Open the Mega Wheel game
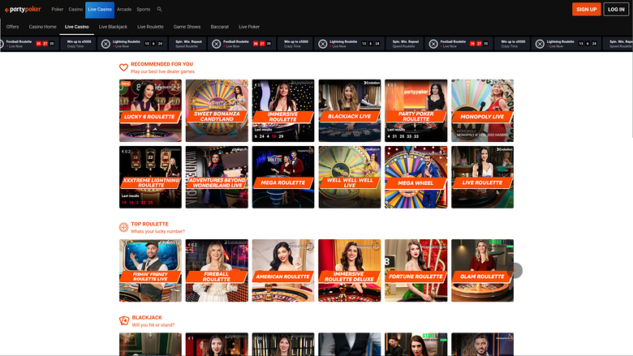 click(x=416, y=177)
